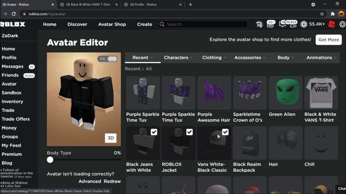346x194 pixels.
Task: Expand the Recent category dropdown
Action: tap(143, 58)
